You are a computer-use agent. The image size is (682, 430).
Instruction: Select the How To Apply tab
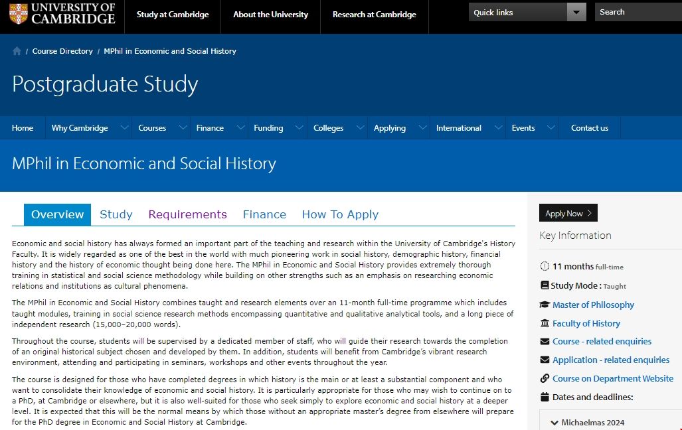point(340,214)
